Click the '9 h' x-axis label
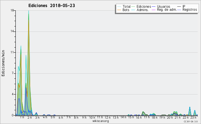This screenshot has height=124, width=201. pyautogui.click(x=84, y=117)
